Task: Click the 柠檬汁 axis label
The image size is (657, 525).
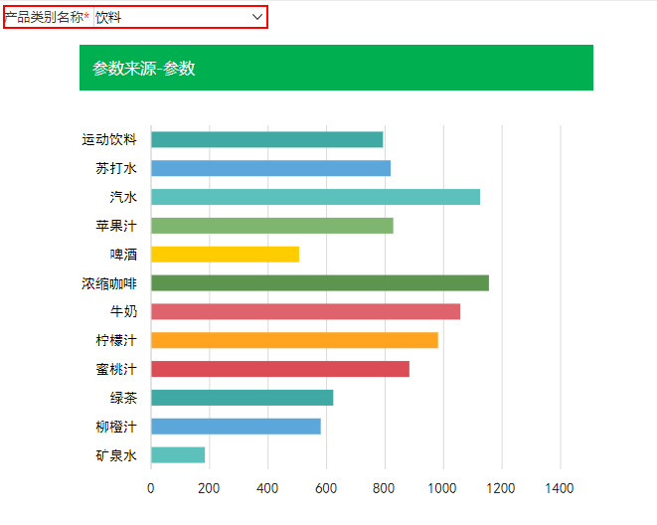Action: pyautogui.click(x=116, y=340)
